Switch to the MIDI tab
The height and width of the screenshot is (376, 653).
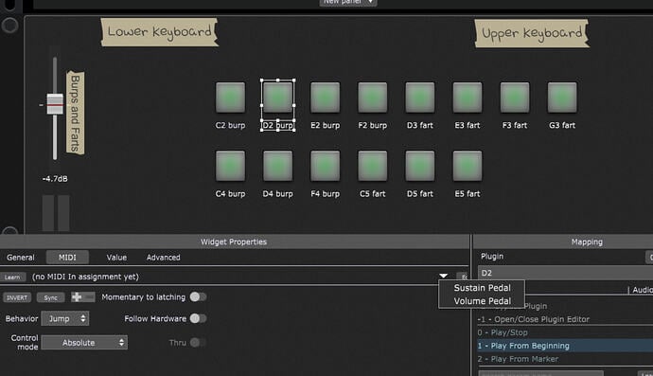[67, 258]
